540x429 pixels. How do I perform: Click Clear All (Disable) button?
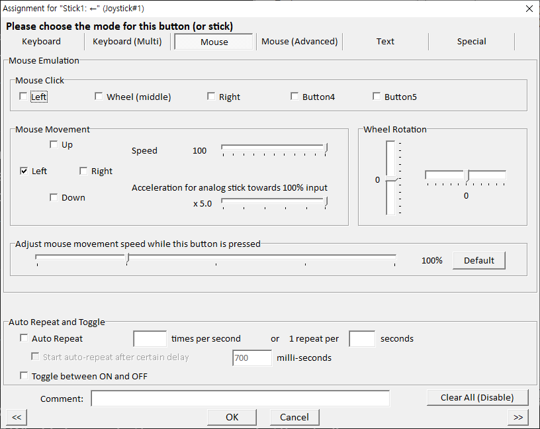pyautogui.click(x=477, y=398)
